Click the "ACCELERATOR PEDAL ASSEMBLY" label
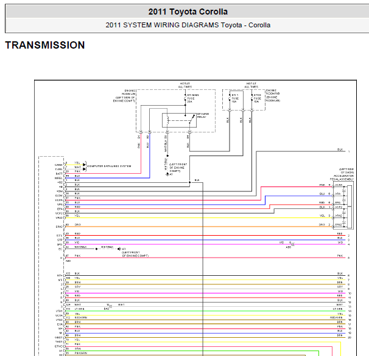Image resolution: width=369 pixels, height=356 pixels. [342, 177]
